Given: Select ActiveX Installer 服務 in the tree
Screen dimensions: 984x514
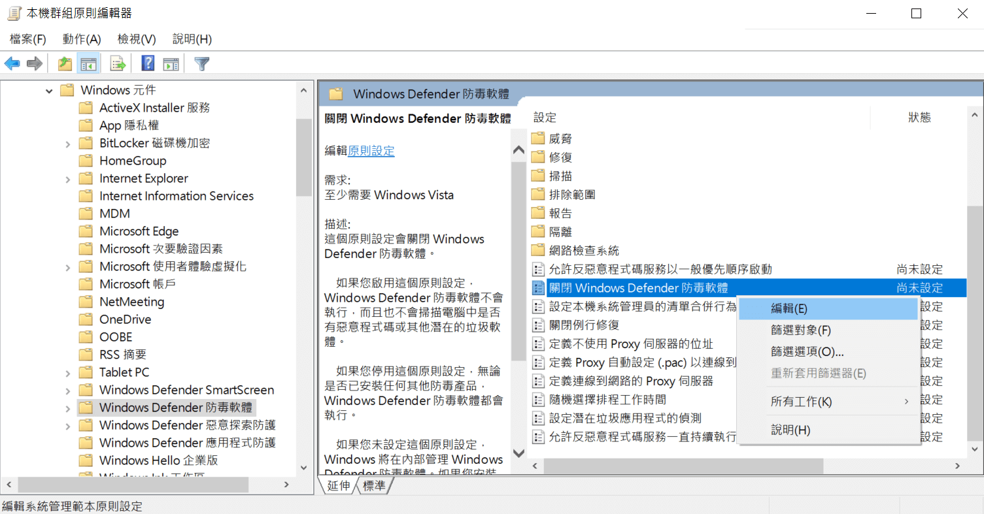Looking at the screenshot, I should [x=154, y=108].
